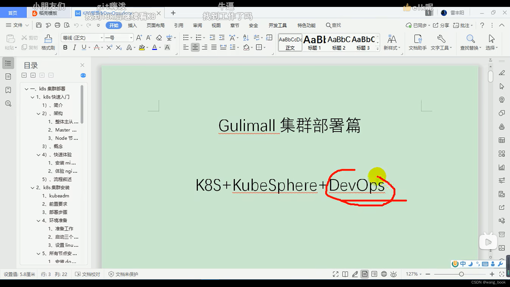Click the Subscript X₂ icon

[x=119, y=47]
